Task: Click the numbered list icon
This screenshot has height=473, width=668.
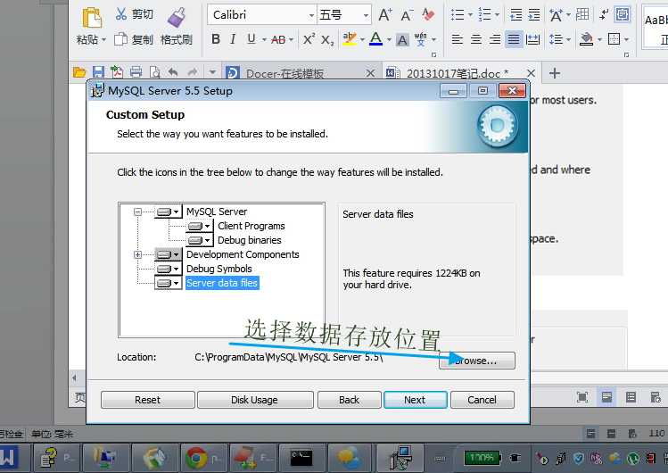Action: tap(485, 15)
